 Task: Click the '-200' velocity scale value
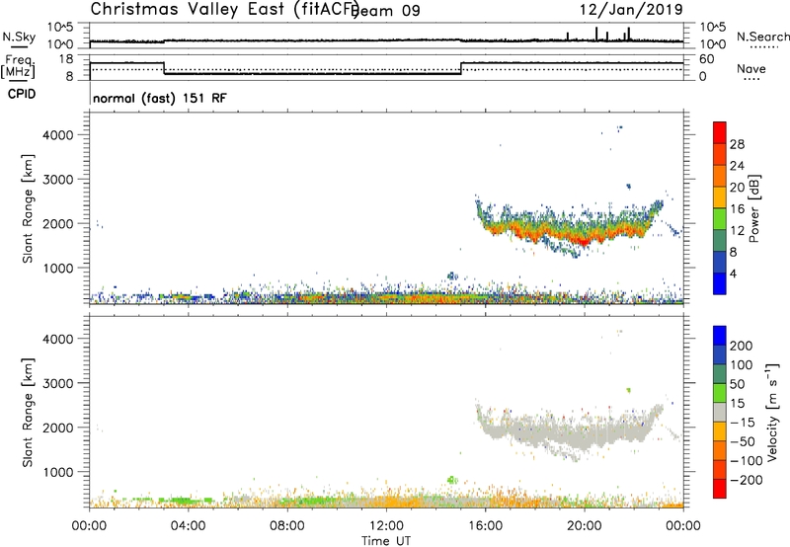click(747, 480)
